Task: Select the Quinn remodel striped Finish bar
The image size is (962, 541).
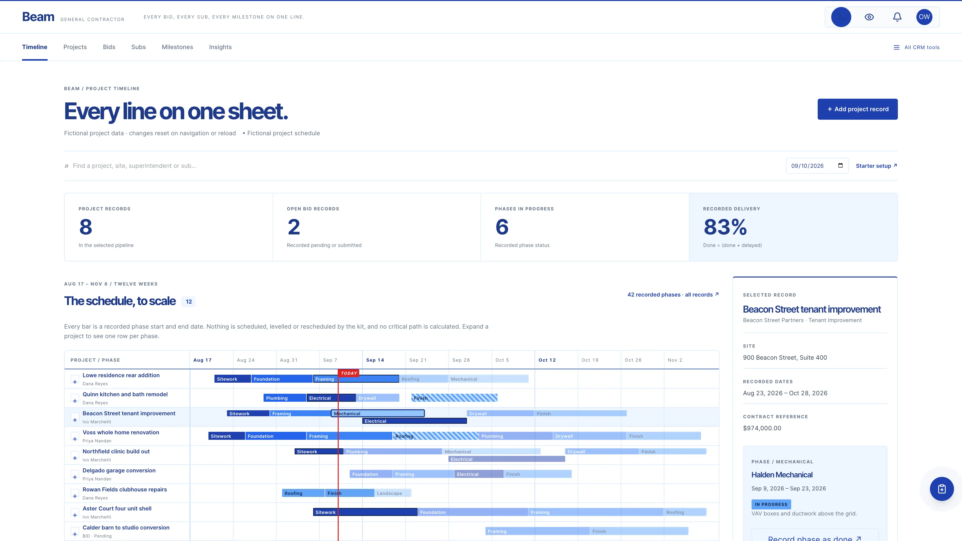Action: 454,398
